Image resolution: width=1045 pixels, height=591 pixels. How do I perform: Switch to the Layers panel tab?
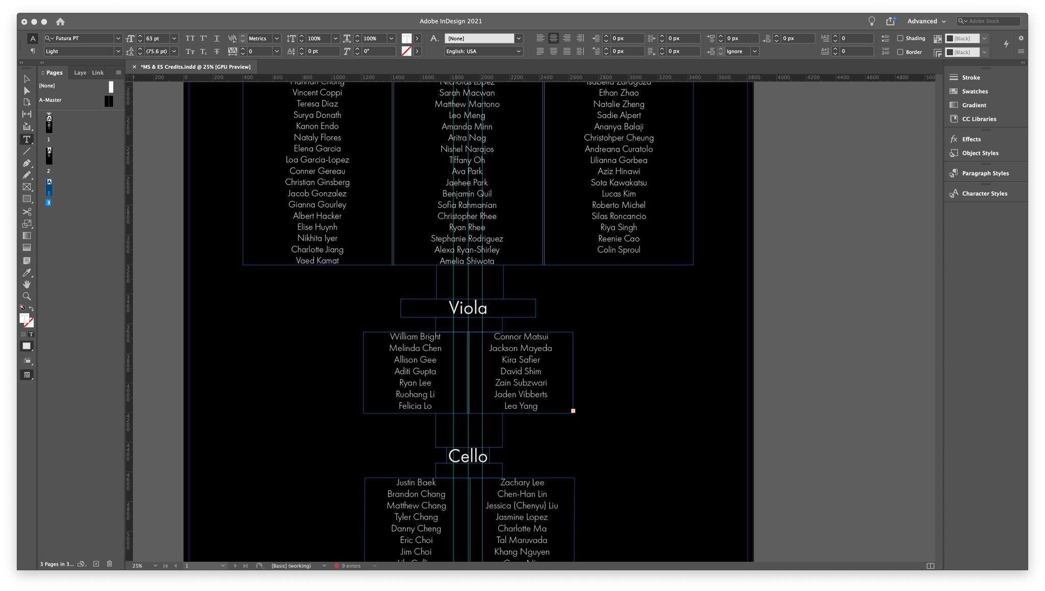[80, 72]
